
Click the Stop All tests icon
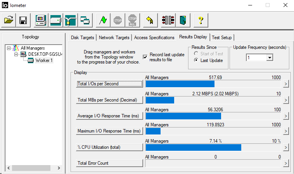click(x=132, y=20)
